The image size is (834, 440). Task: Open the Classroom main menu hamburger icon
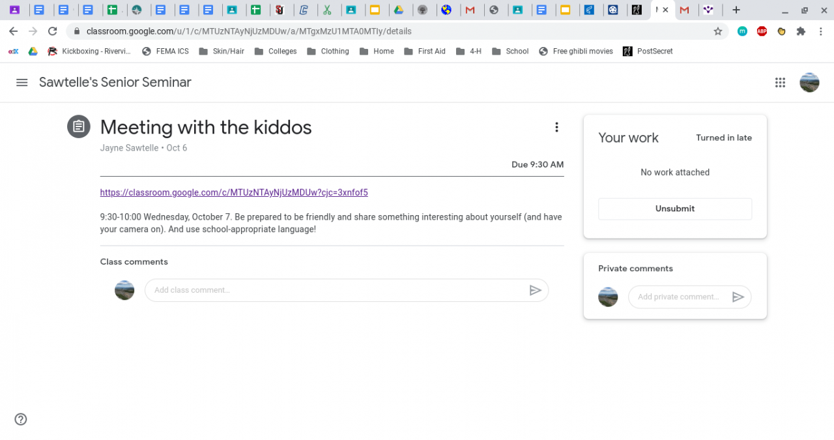[22, 83]
